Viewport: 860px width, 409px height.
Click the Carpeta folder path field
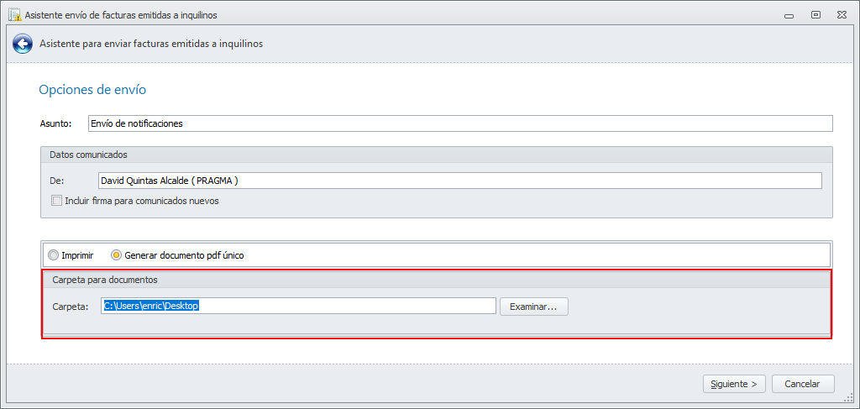[x=298, y=306]
